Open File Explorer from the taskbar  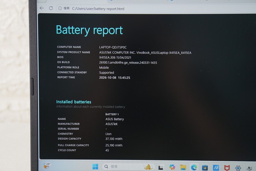tap(183, 167)
